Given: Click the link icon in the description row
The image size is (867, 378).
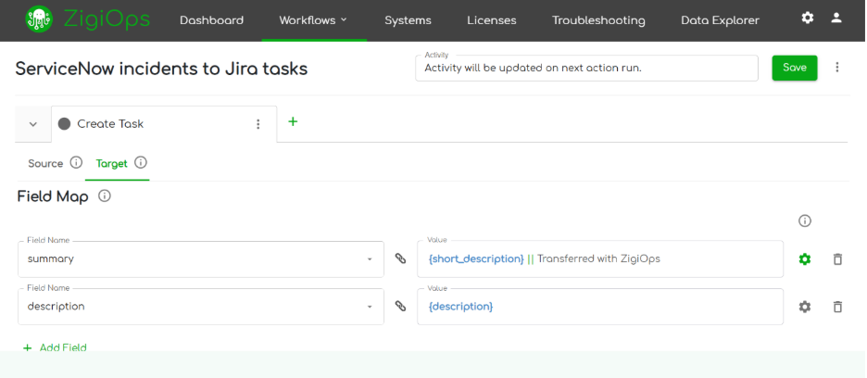Looking at the screenshot, I should click(400, 306).
